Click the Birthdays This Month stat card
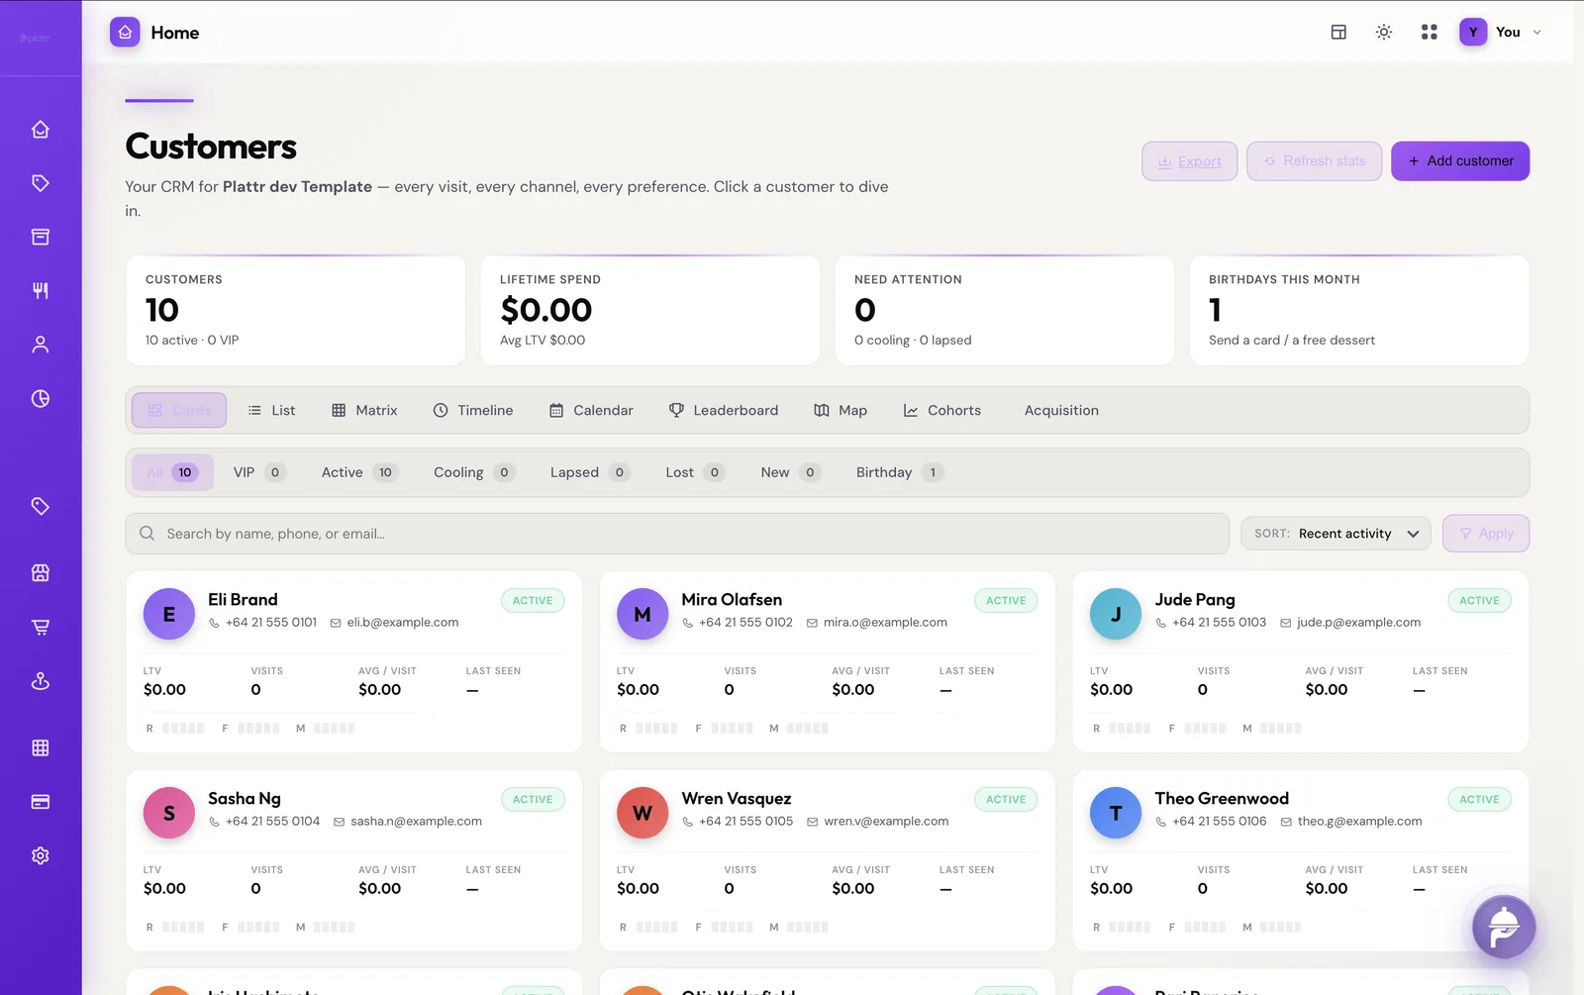This screenshot has height=995, width=1584. [1359, 310]
